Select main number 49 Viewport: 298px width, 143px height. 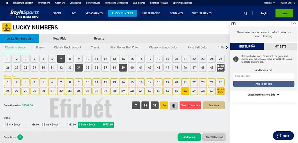[x=212, y=68]
